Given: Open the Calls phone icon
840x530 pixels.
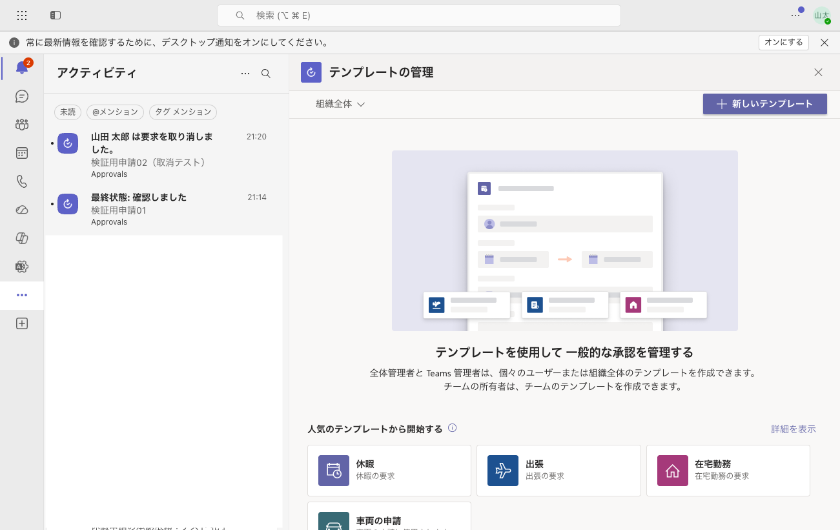Looking at the screenshot, I should tap(22, 181).
